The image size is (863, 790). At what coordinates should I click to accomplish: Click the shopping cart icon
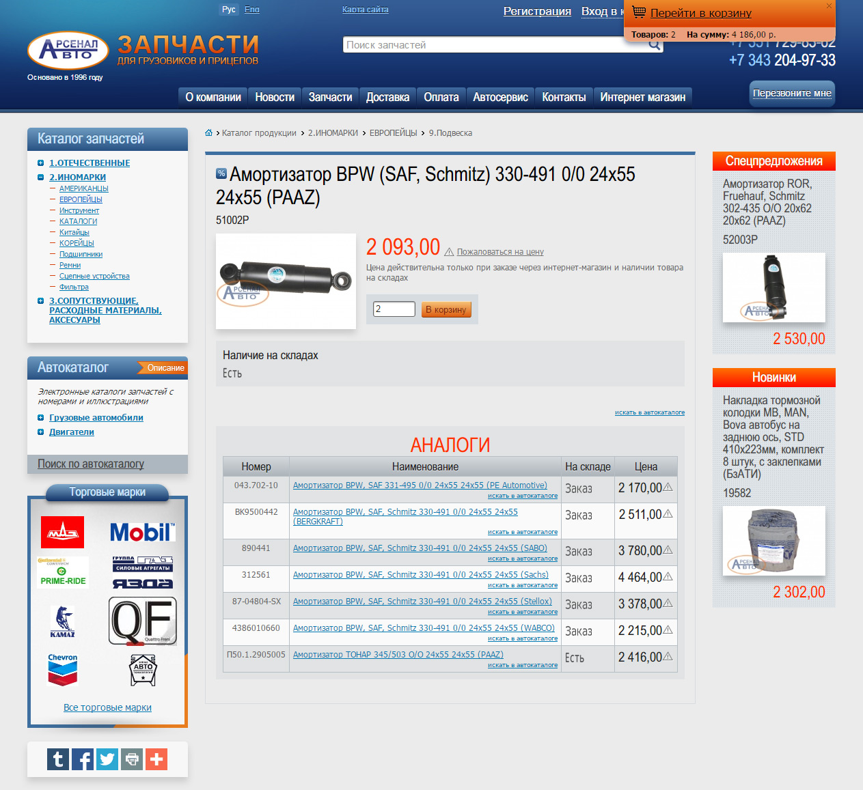(x=639, y=12)
